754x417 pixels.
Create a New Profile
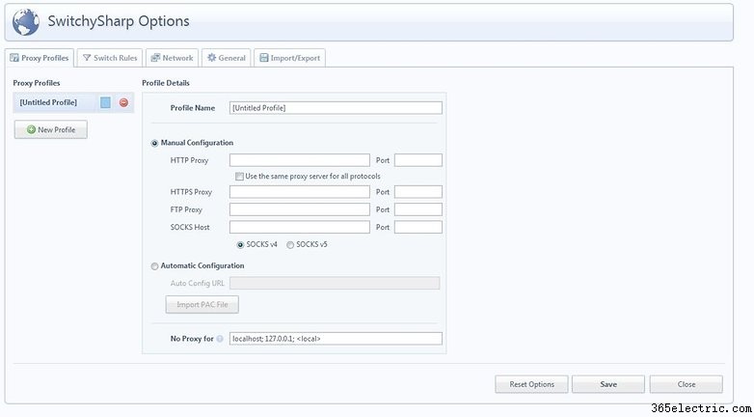[51, 129]
